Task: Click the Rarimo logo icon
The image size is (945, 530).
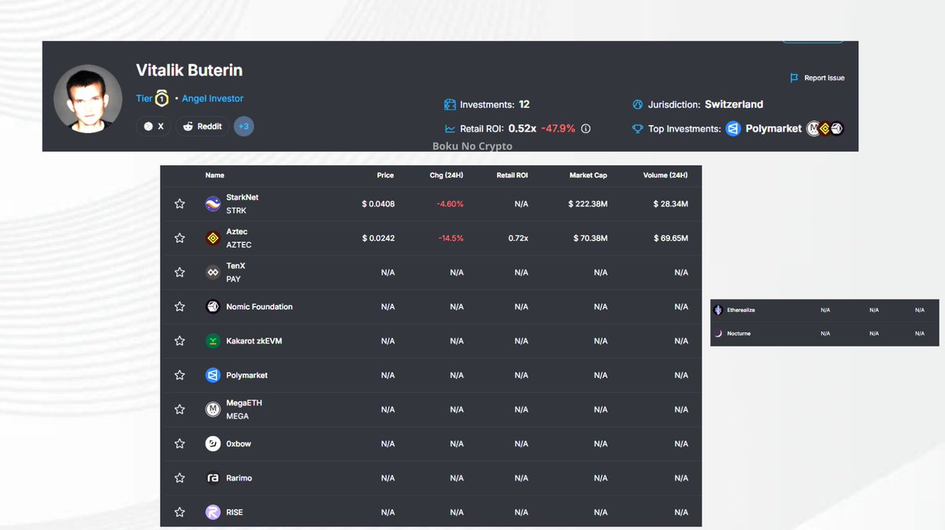Action: click(x=213, y=478)
